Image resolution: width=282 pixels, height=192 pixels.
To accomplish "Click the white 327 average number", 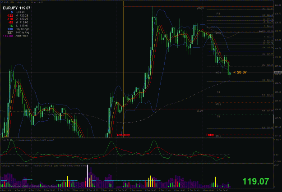I will click(x=10, y=32).
